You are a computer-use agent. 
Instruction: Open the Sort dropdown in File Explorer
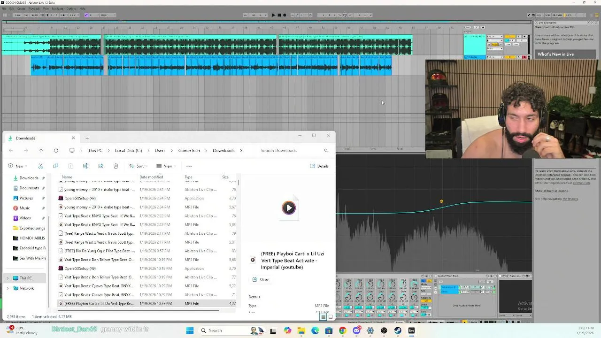[x=139, y=166]
